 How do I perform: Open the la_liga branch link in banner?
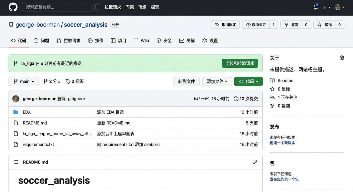[x=28, y=63]
